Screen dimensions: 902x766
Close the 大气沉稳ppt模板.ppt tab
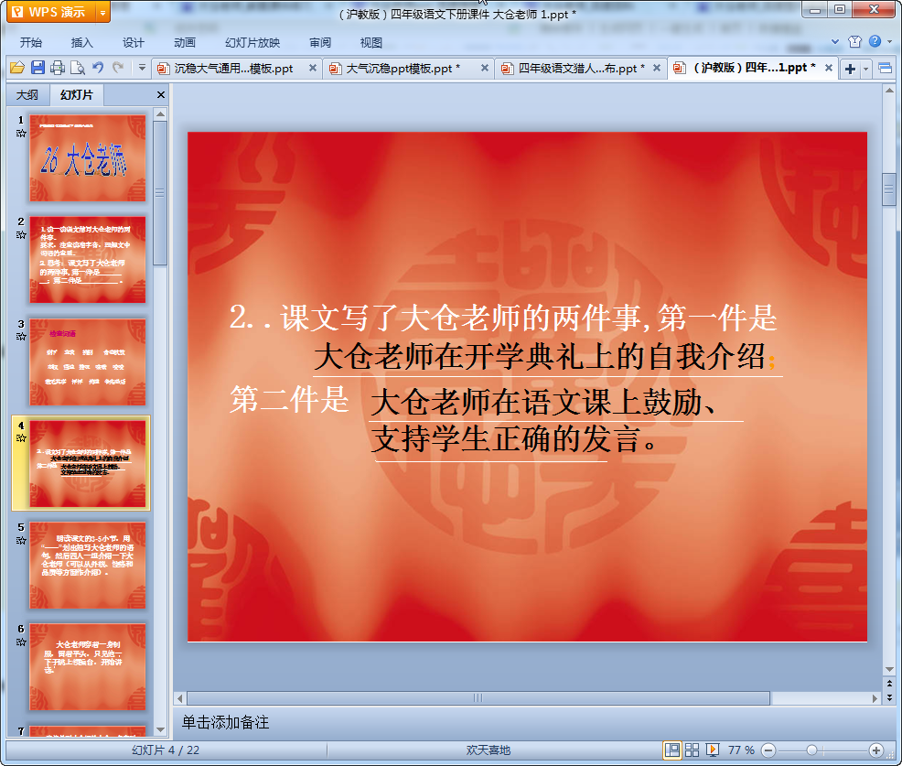coord(484,68)
